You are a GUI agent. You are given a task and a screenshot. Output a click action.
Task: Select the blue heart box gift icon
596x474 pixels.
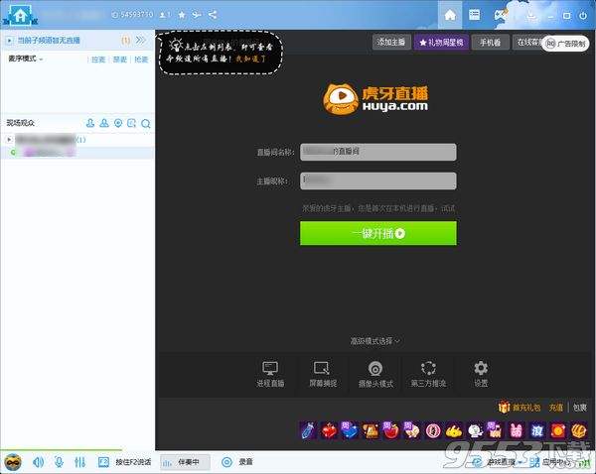[x=350, y=430]
